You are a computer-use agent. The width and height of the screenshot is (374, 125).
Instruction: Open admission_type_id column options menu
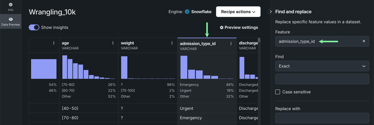231,44
